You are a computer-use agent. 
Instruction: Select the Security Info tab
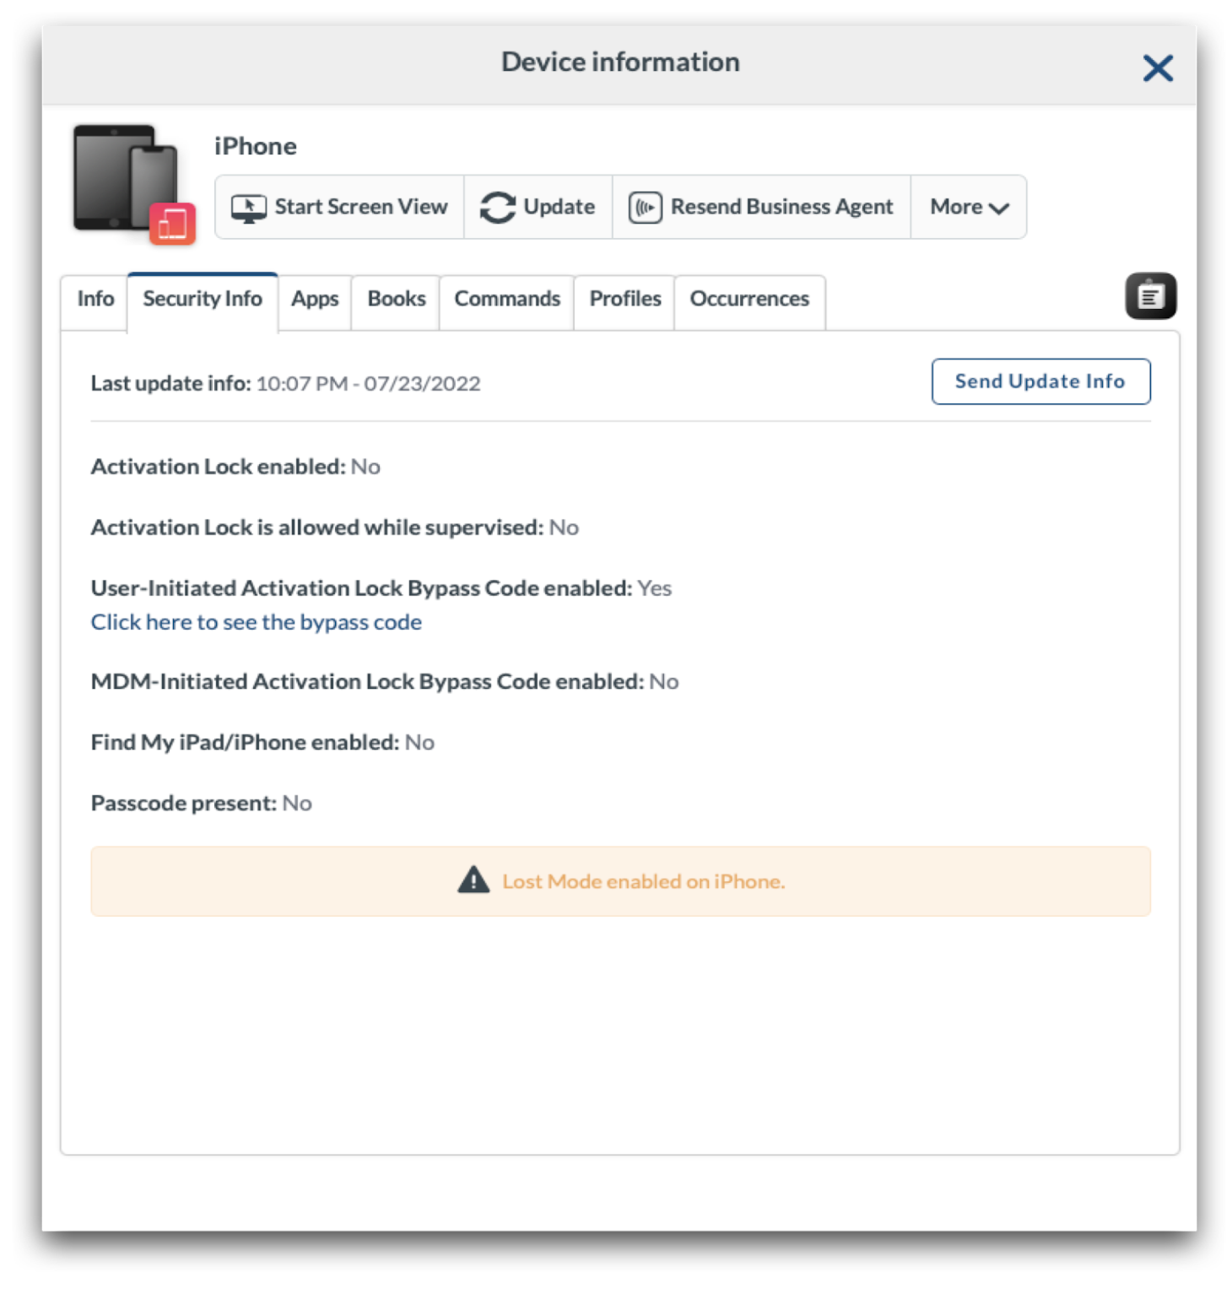coord(203,299)
